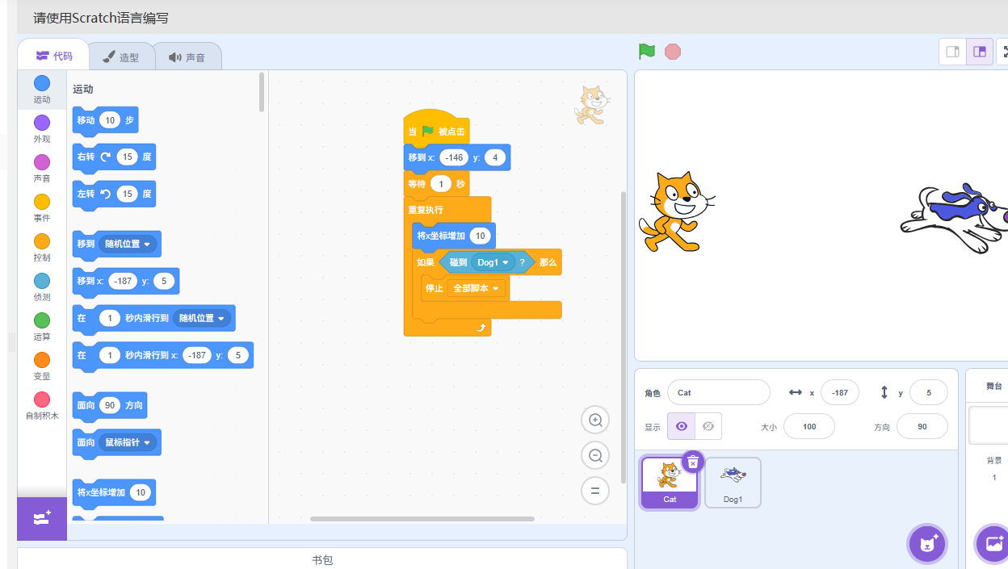Click the block palette vertical scrollbar

pos(262,92)
